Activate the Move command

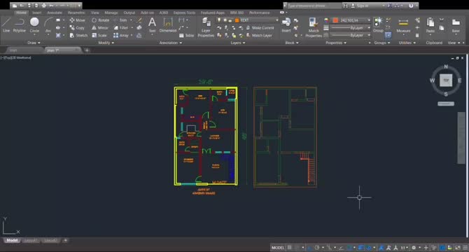[x=78, y=20]
